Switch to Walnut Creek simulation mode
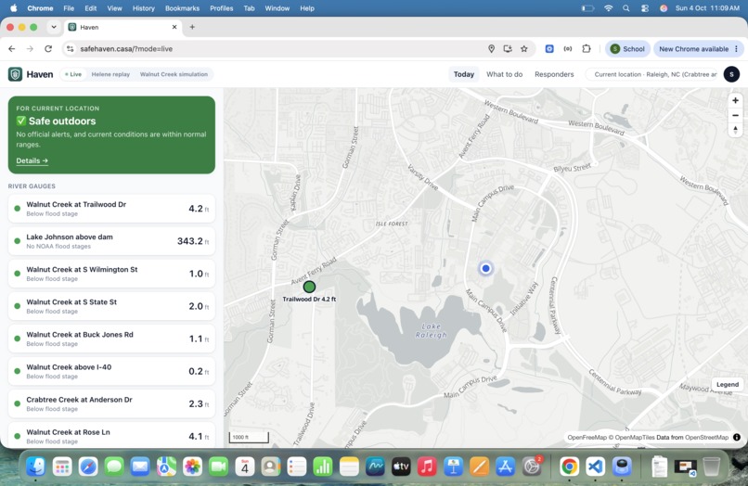 point(174,74)
